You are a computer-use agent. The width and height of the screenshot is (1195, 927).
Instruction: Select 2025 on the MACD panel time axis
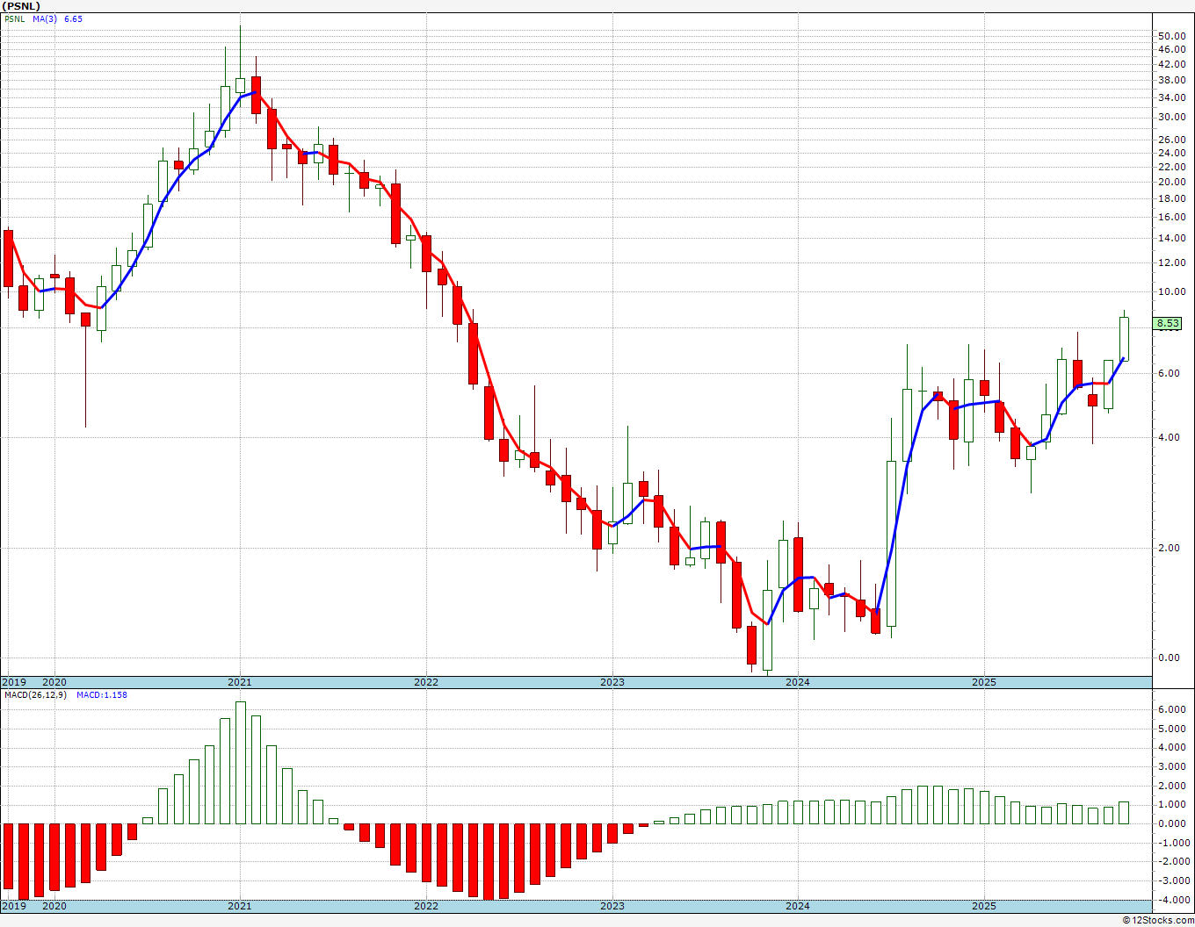984,906
